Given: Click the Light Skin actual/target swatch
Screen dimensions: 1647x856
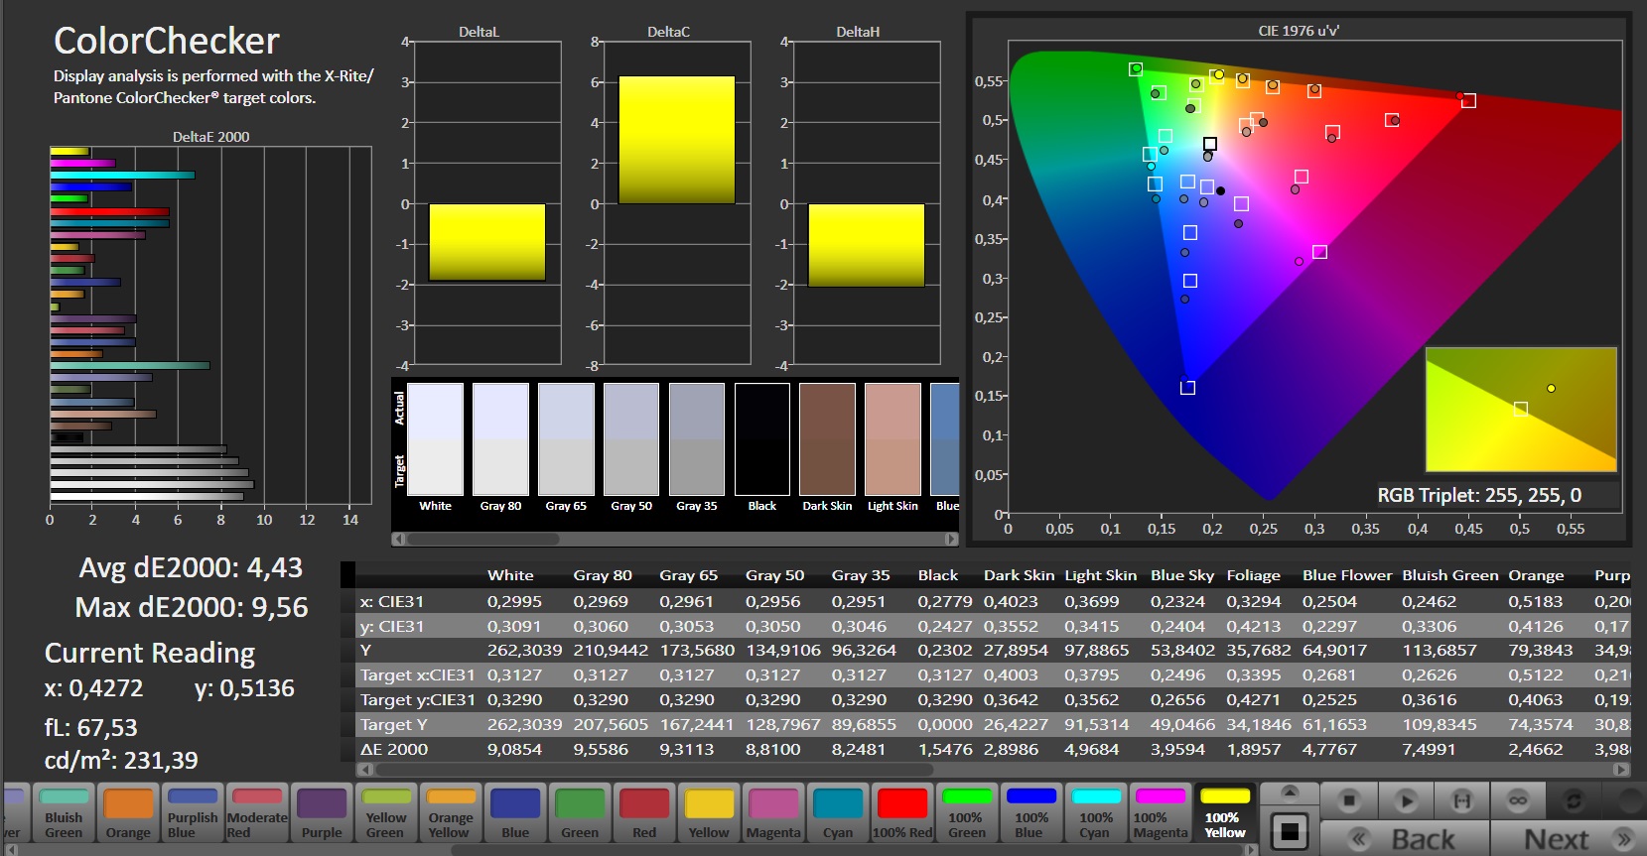Looking at the screenshot, I should tap(892, 439).
